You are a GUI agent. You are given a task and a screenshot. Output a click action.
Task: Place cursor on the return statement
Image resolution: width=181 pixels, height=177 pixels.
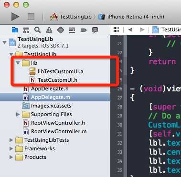(x=162, y=62)
